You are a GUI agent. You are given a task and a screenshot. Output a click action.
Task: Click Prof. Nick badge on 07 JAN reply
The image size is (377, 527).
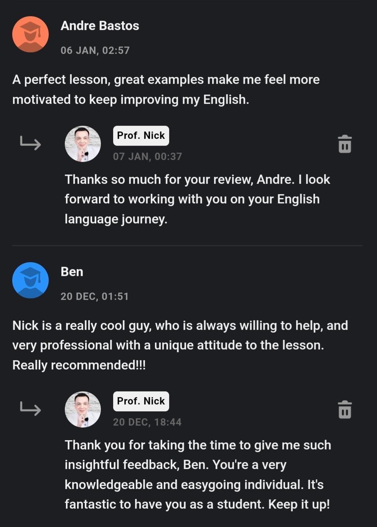tap(141, 136)
